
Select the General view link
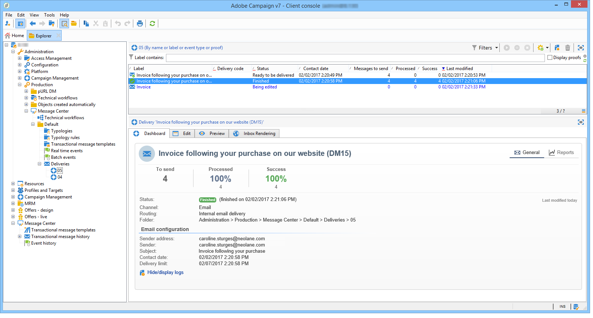point(527,153)
